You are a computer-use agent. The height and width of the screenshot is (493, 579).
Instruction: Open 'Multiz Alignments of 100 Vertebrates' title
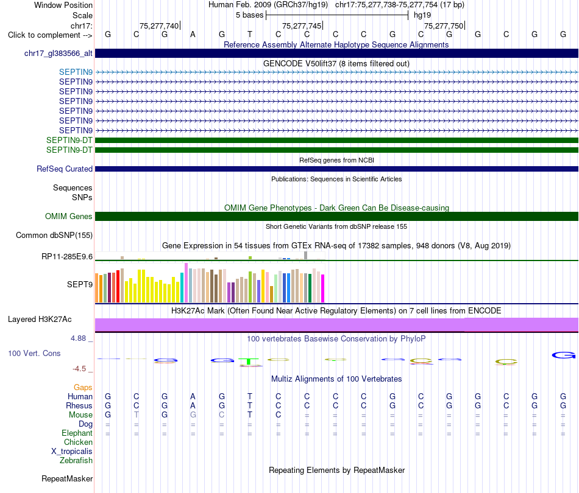pyautogui.click(x=336, y=379)
